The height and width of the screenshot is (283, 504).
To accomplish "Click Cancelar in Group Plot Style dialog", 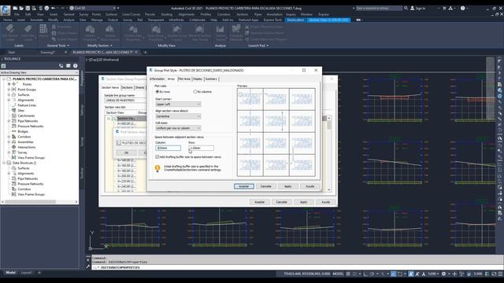I will (266, 186).
